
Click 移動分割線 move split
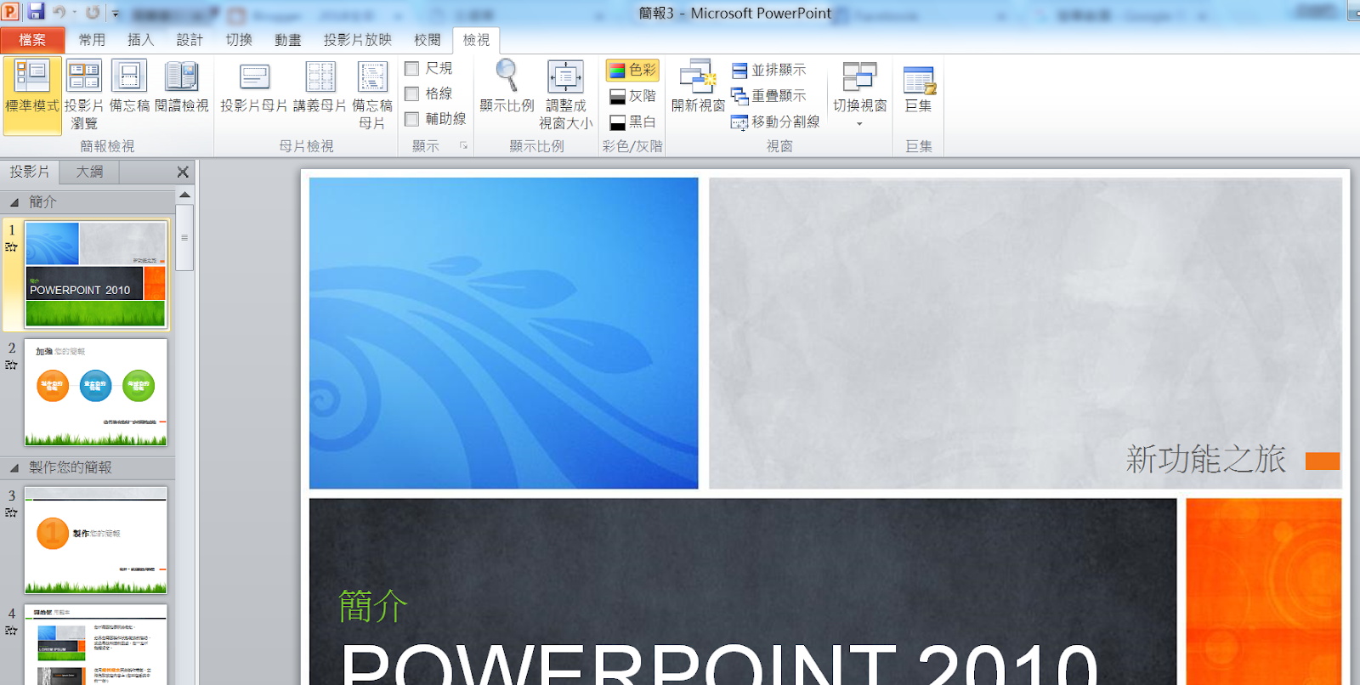[x=775, y=122]
